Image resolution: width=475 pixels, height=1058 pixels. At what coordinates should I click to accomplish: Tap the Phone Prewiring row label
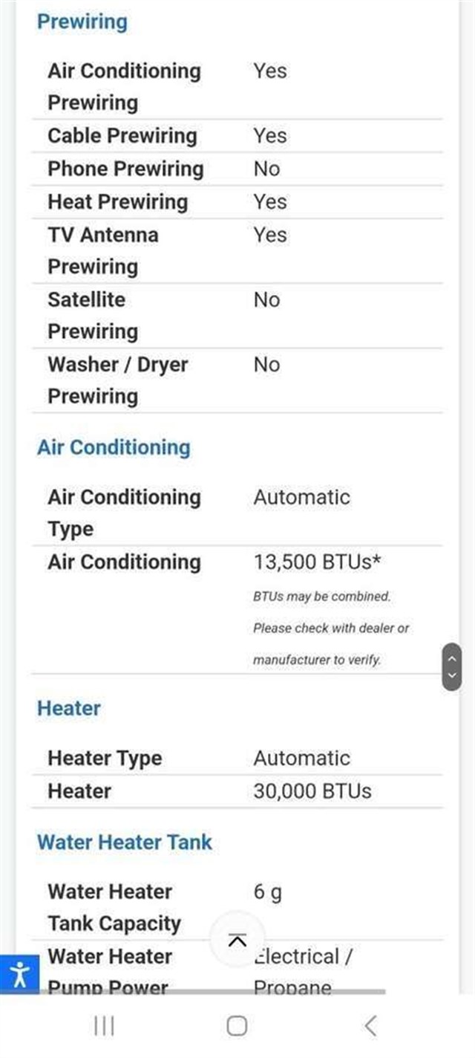pos(125,169)
